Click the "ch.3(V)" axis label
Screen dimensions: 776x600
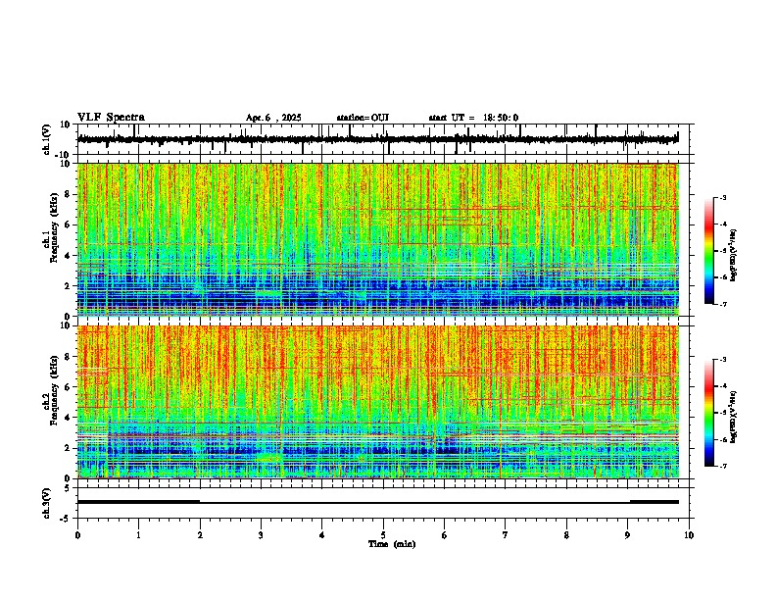pos(47,503)
